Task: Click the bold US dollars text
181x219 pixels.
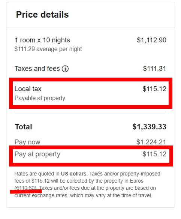Action: [x=74, y=174]
